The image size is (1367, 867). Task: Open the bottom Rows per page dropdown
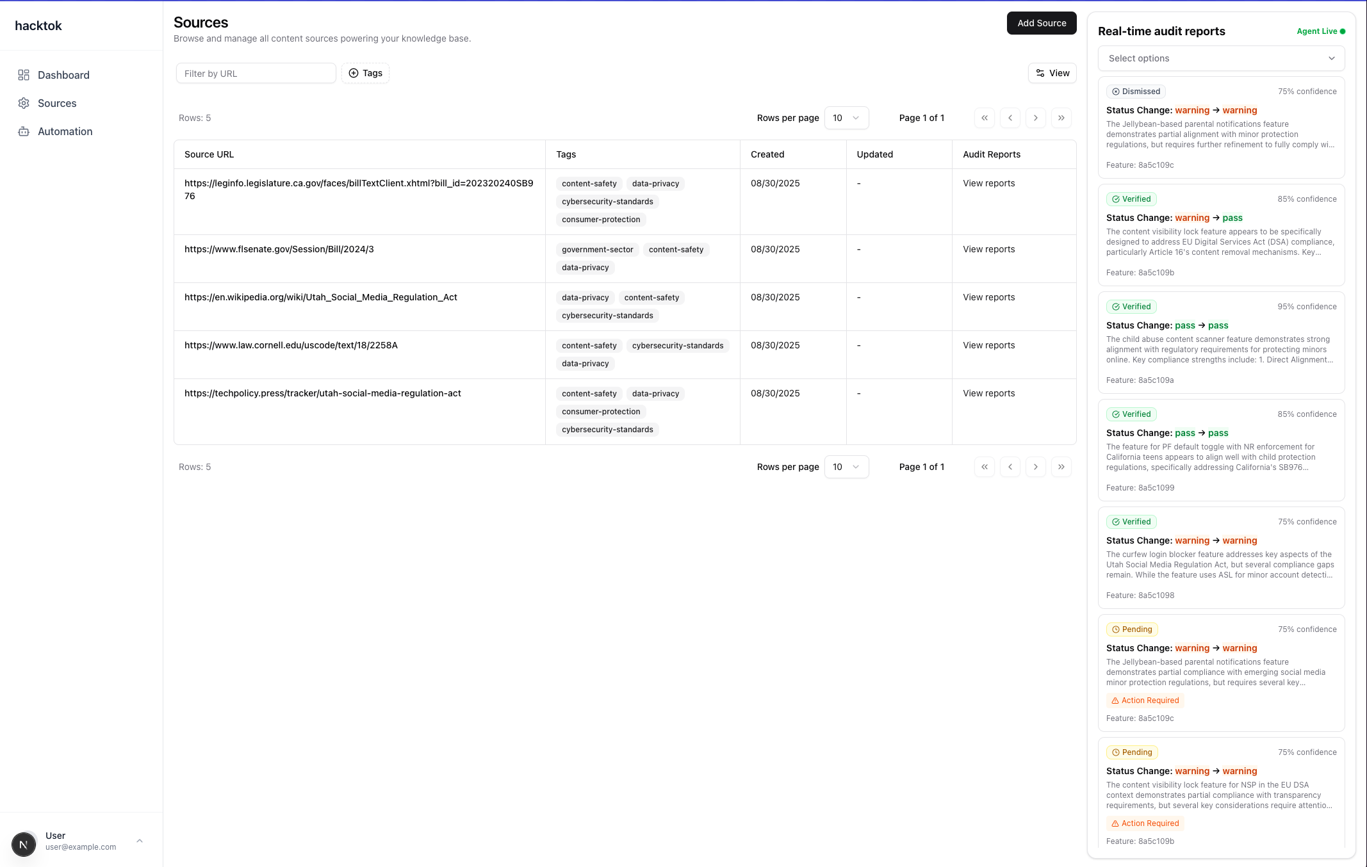(846, 467)
